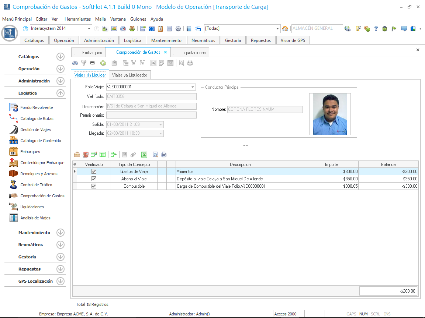Image resolution: width=425 pixels, height=318 pixels.
Task: Click the driver photo thumbnail
Action: 329,114
